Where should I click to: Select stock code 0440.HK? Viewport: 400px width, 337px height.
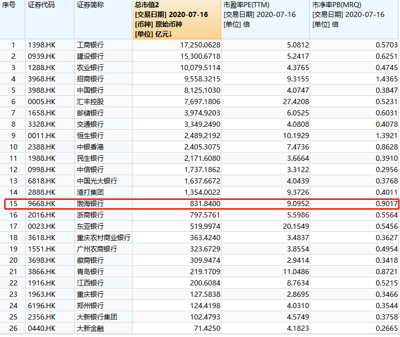(42, 328)
